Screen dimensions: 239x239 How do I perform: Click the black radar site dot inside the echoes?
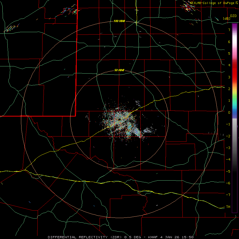120,119
